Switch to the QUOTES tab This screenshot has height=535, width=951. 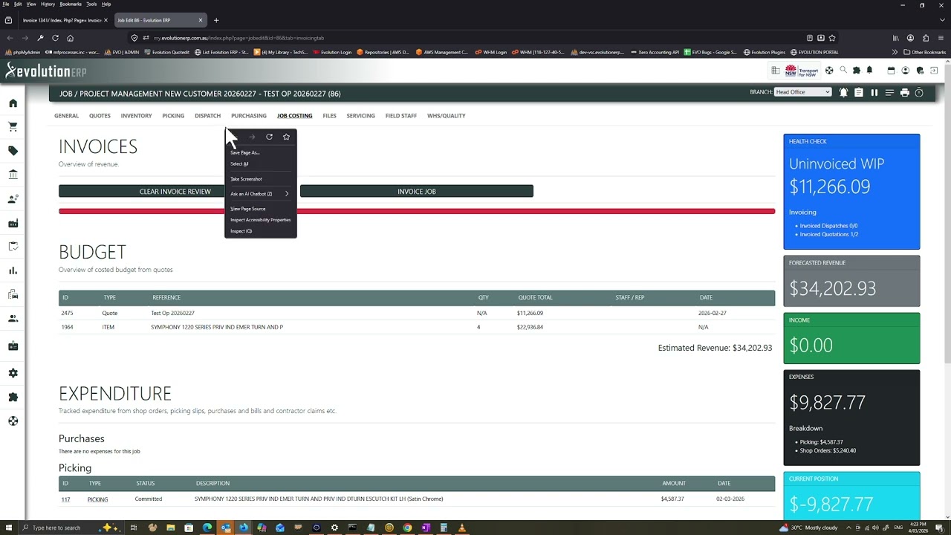coord(100,116)
